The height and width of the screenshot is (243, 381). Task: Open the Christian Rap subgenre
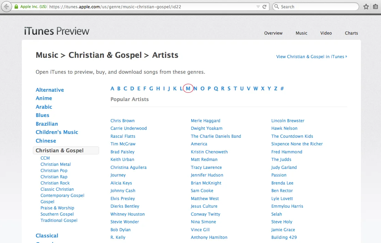pos(54,177)
